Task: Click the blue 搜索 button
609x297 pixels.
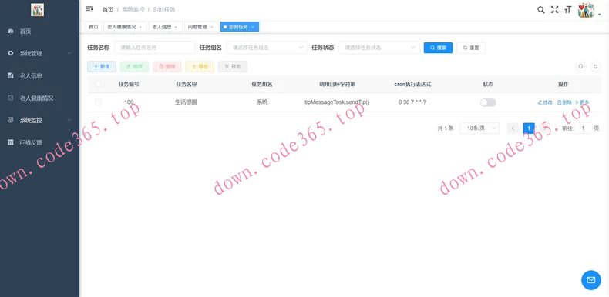Action: [x=438, y=48]
